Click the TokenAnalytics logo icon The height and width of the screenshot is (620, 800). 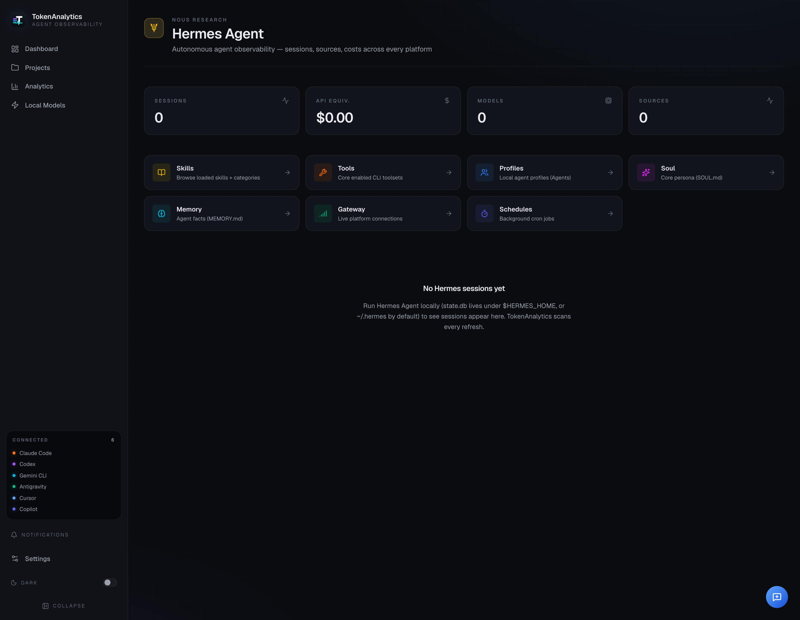click(18, 20)
